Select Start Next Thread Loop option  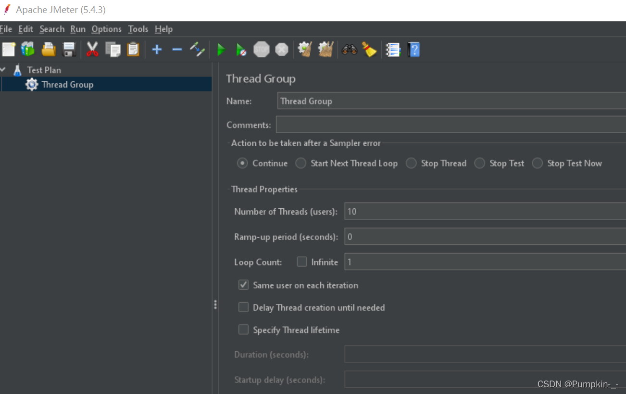click(301, 163)
